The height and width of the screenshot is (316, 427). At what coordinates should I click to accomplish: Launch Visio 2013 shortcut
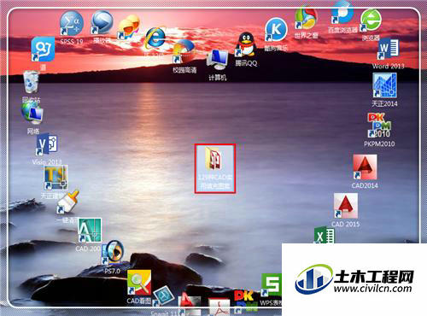47,144
